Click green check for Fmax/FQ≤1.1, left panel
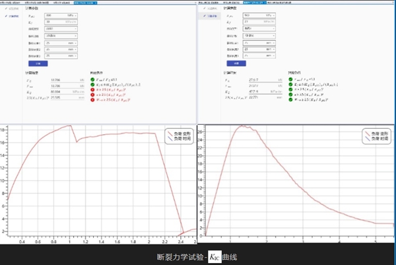Viewport: 396px width, 265px height. coord(92,80)
